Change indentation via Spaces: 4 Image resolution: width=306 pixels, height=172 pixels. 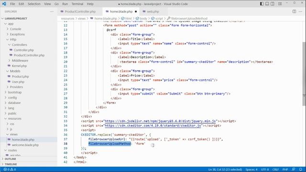pyautogui.click(x=251, y=169)
